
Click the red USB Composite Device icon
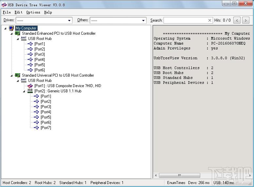(x=30, y=86)
